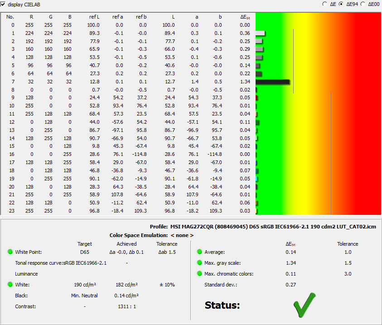
Task: Click the gray bar for patch 4
Action: [x=259, y=58]
